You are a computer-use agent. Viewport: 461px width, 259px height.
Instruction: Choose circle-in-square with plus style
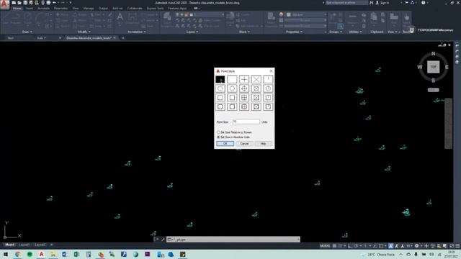coord(244,107)
